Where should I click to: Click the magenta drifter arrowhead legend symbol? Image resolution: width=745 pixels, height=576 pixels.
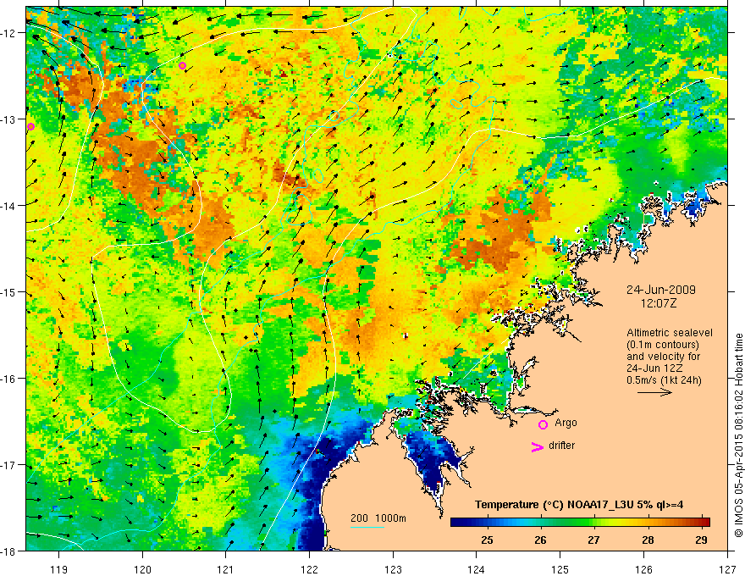point(537,446)
